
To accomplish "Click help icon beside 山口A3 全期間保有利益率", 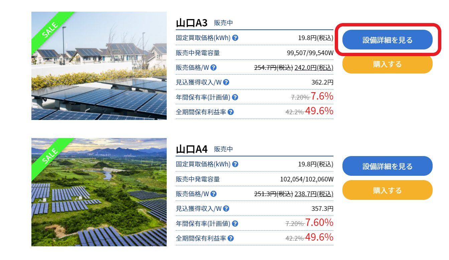I will (x=231, y=112).
